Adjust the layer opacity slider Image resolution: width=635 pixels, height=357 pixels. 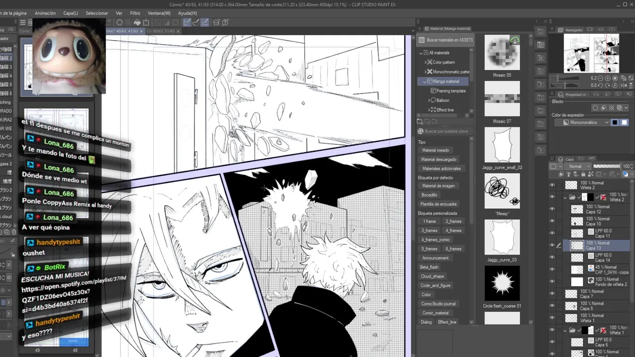[x=607, y=166]
